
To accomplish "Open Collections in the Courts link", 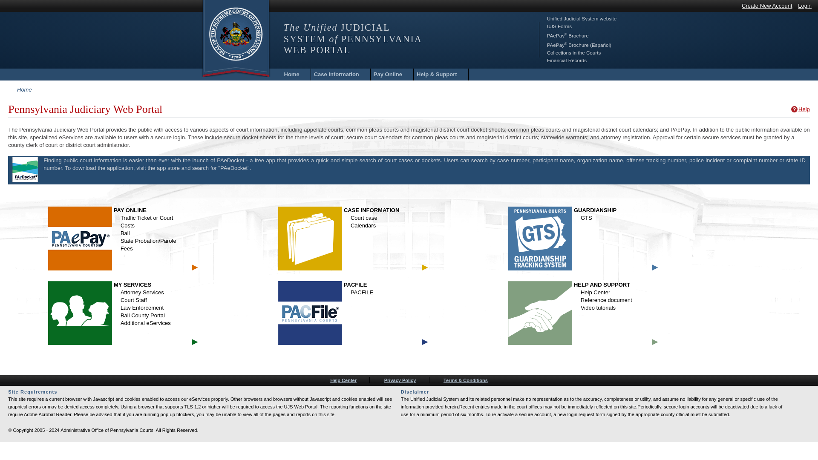I will coord(574,53).
